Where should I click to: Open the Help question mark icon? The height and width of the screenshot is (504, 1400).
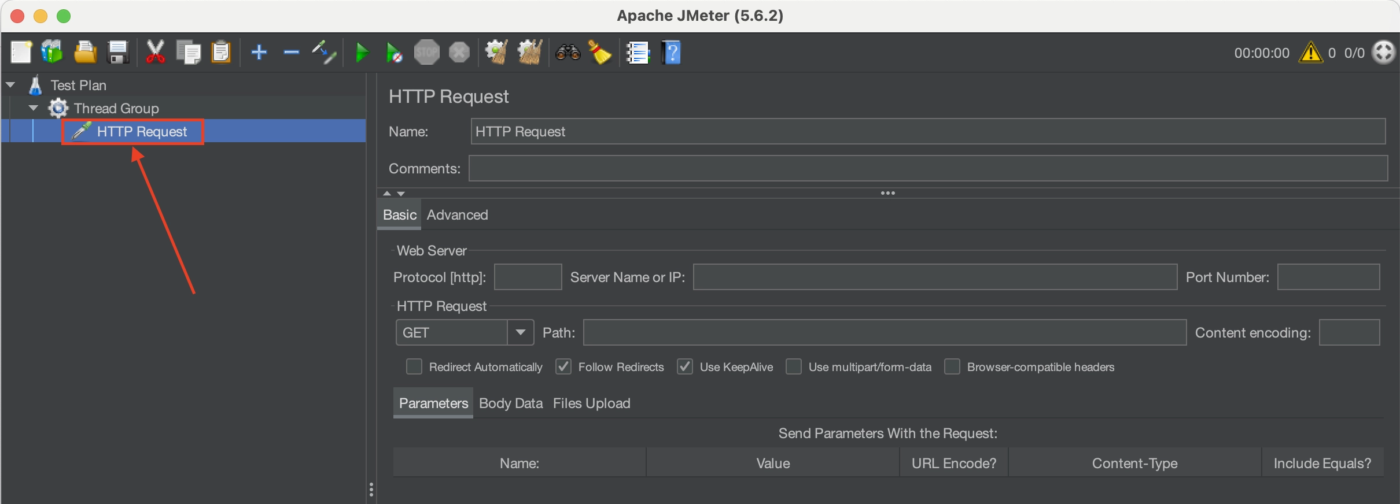[671, 53]
